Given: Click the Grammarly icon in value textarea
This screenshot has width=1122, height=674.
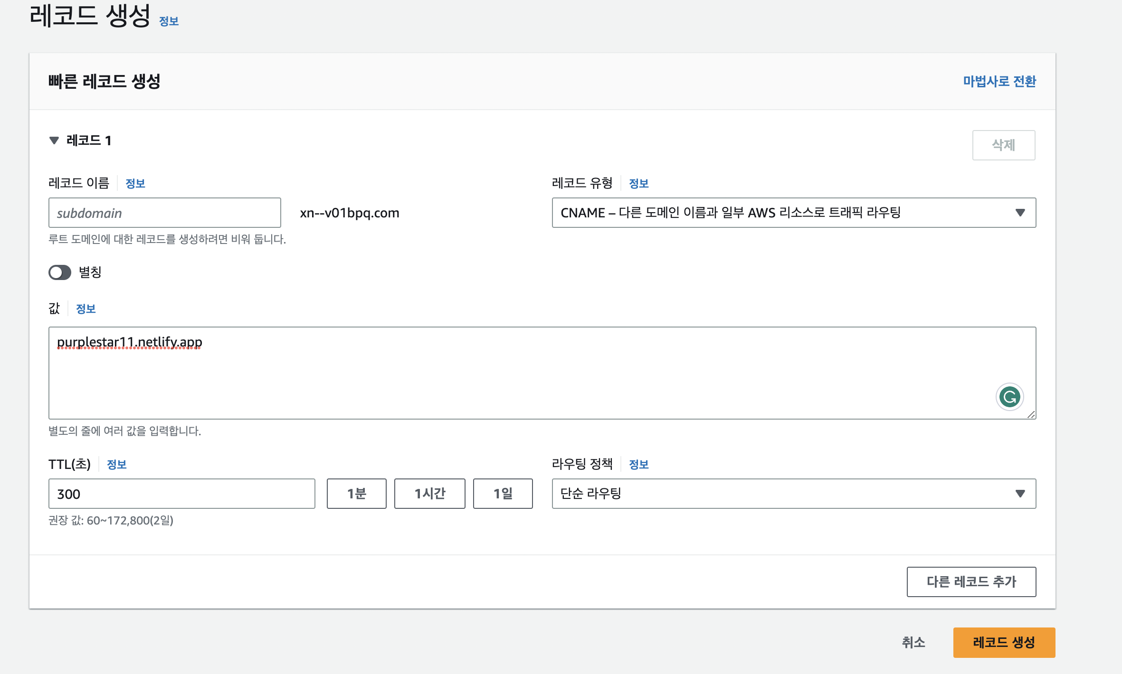Looking at the screenshot, I should click(x=1009, y=397).
